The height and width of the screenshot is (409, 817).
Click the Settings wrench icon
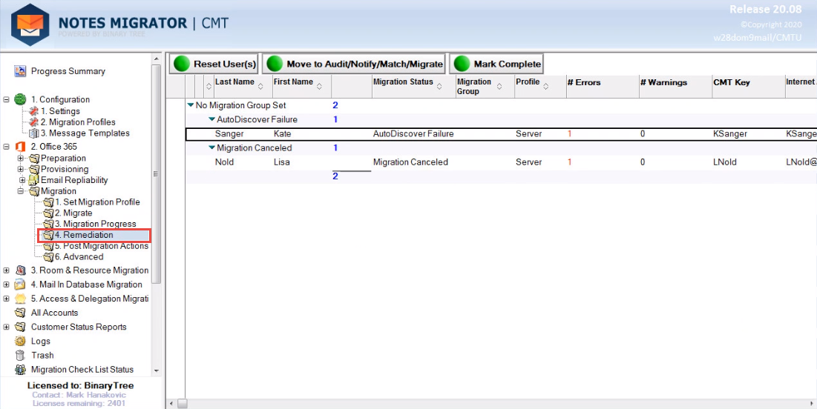tap(34, 111)
